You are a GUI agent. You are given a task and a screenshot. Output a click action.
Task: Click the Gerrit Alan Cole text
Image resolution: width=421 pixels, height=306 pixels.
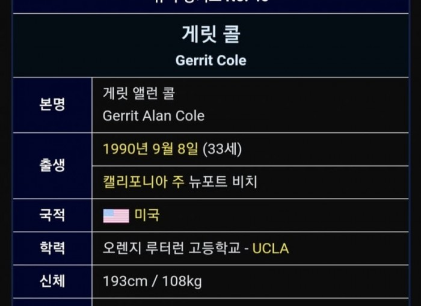[153, 115]
